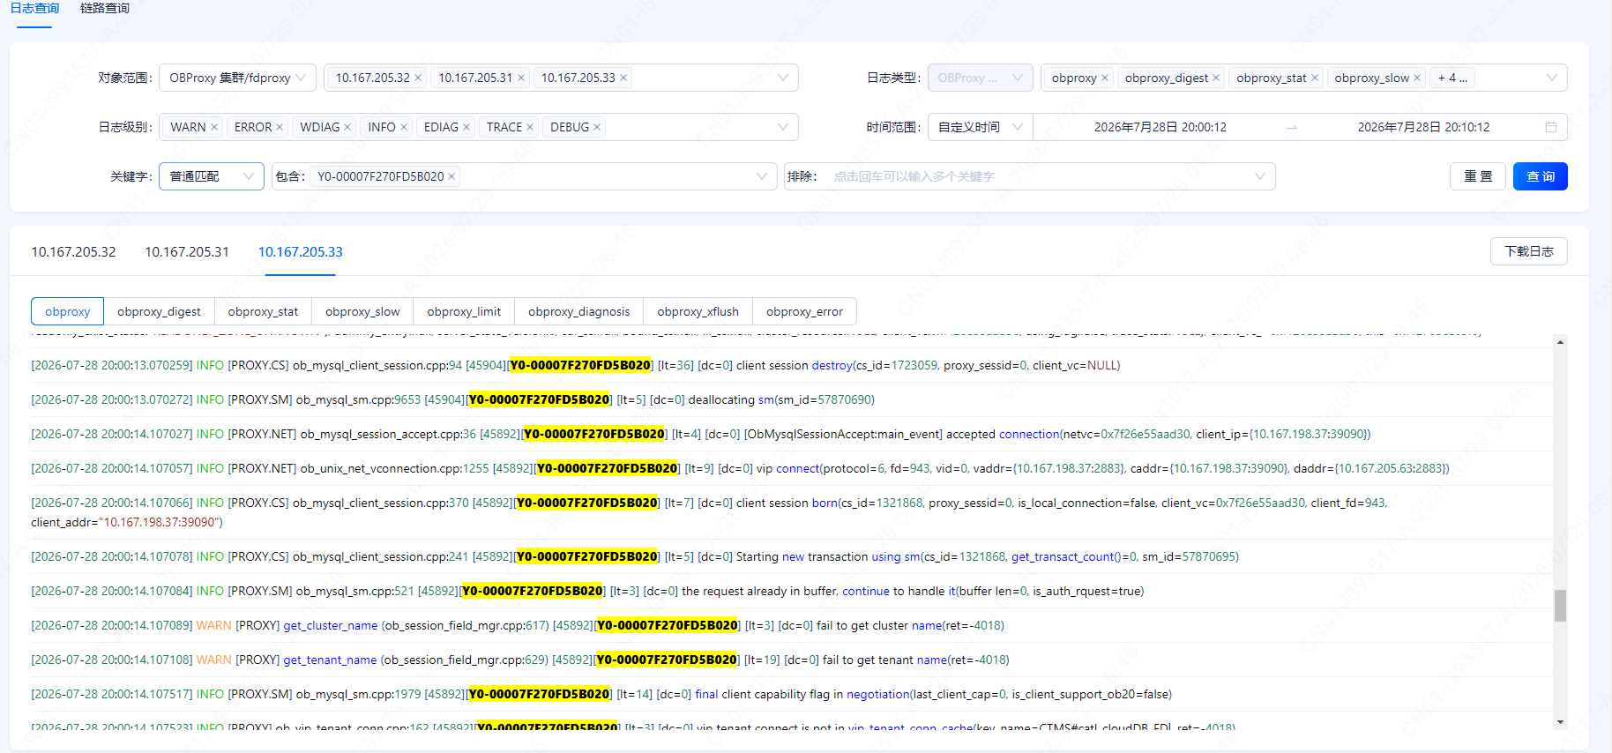The width and height of the screenshot is (1612, 753).
Task: Remove the Y0-00007F270FD5B020 keyword tag
Action: pyautogui.click(x=452, y=176)
